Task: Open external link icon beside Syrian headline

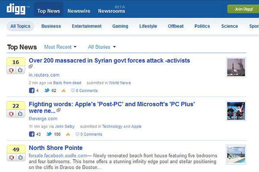Action: pyautogui.click(x=31, y=66)
